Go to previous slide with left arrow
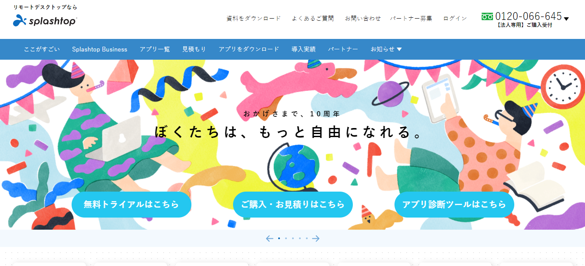The image size is (585, 266). 269,238
